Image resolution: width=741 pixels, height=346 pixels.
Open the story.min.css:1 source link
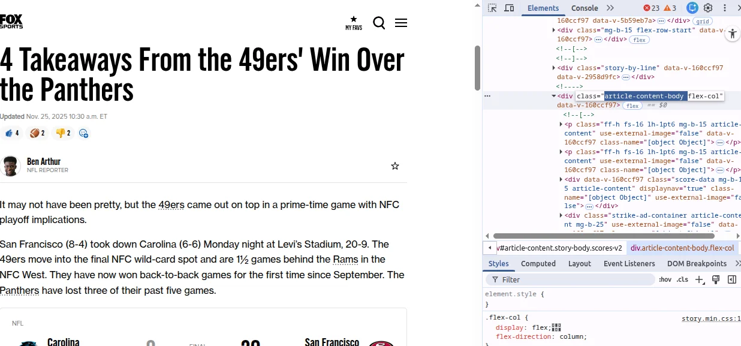tap(710, 318)
